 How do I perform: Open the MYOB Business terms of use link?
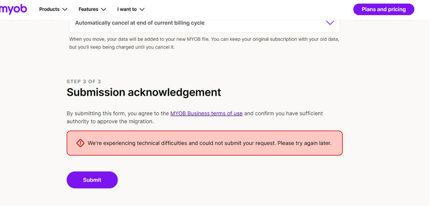(206, 113)
